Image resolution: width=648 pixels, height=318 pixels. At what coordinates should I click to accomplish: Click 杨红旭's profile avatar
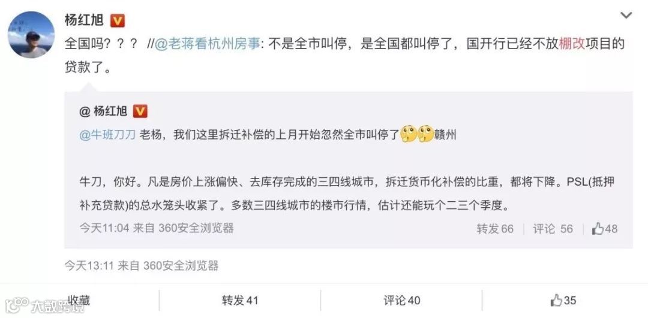31,35
